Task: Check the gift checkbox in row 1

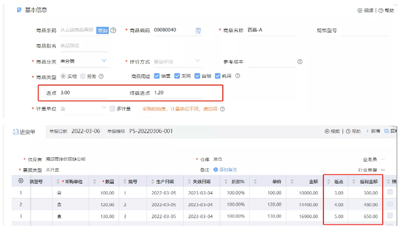Action: (389, 192)
